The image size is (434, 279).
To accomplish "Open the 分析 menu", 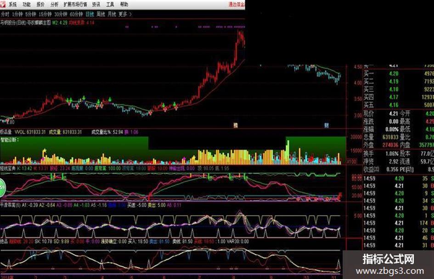I will [x=55, y=5].
